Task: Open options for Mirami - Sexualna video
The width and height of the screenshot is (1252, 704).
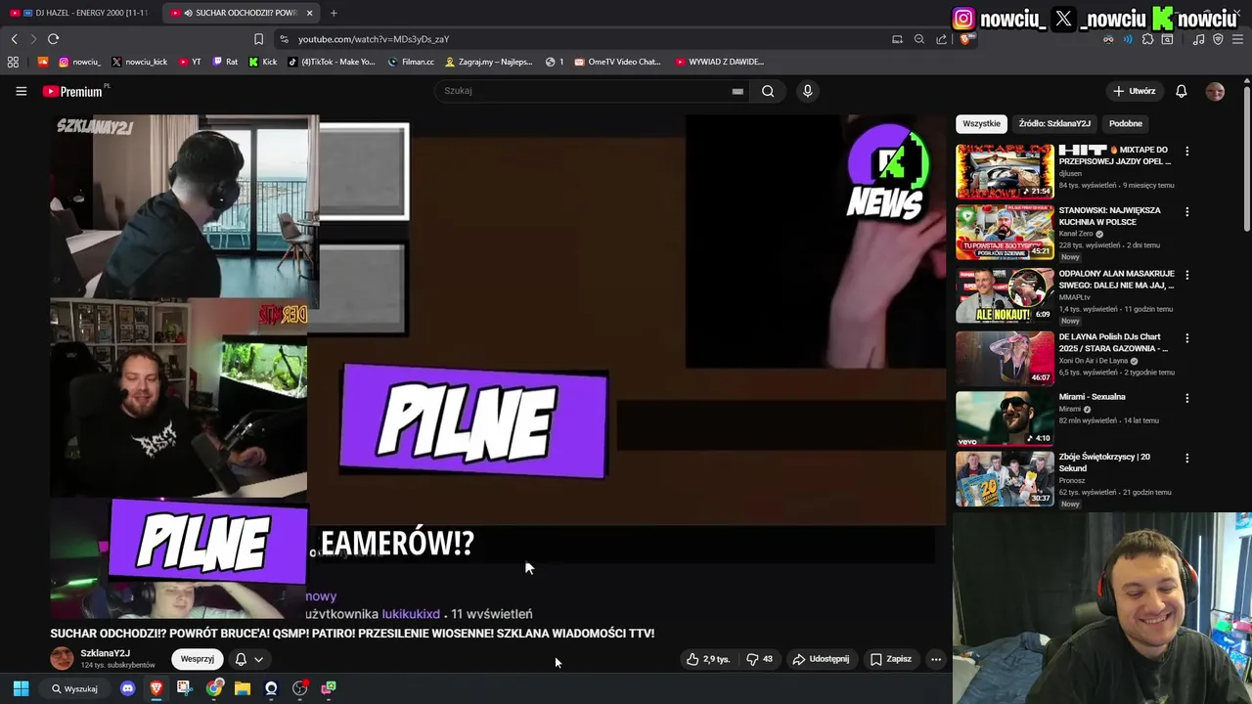Action: tap(1186, 398)
